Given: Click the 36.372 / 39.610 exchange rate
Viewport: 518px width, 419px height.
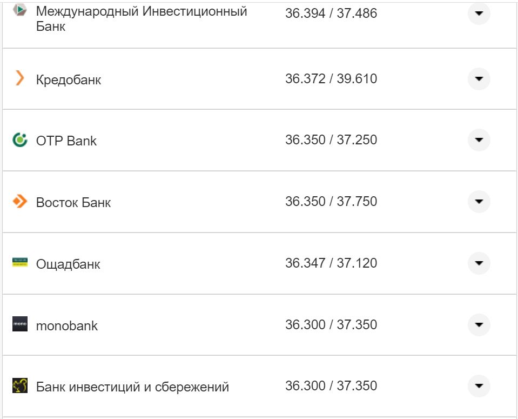Looking at the screenshot, I should [x=332, y=78].
